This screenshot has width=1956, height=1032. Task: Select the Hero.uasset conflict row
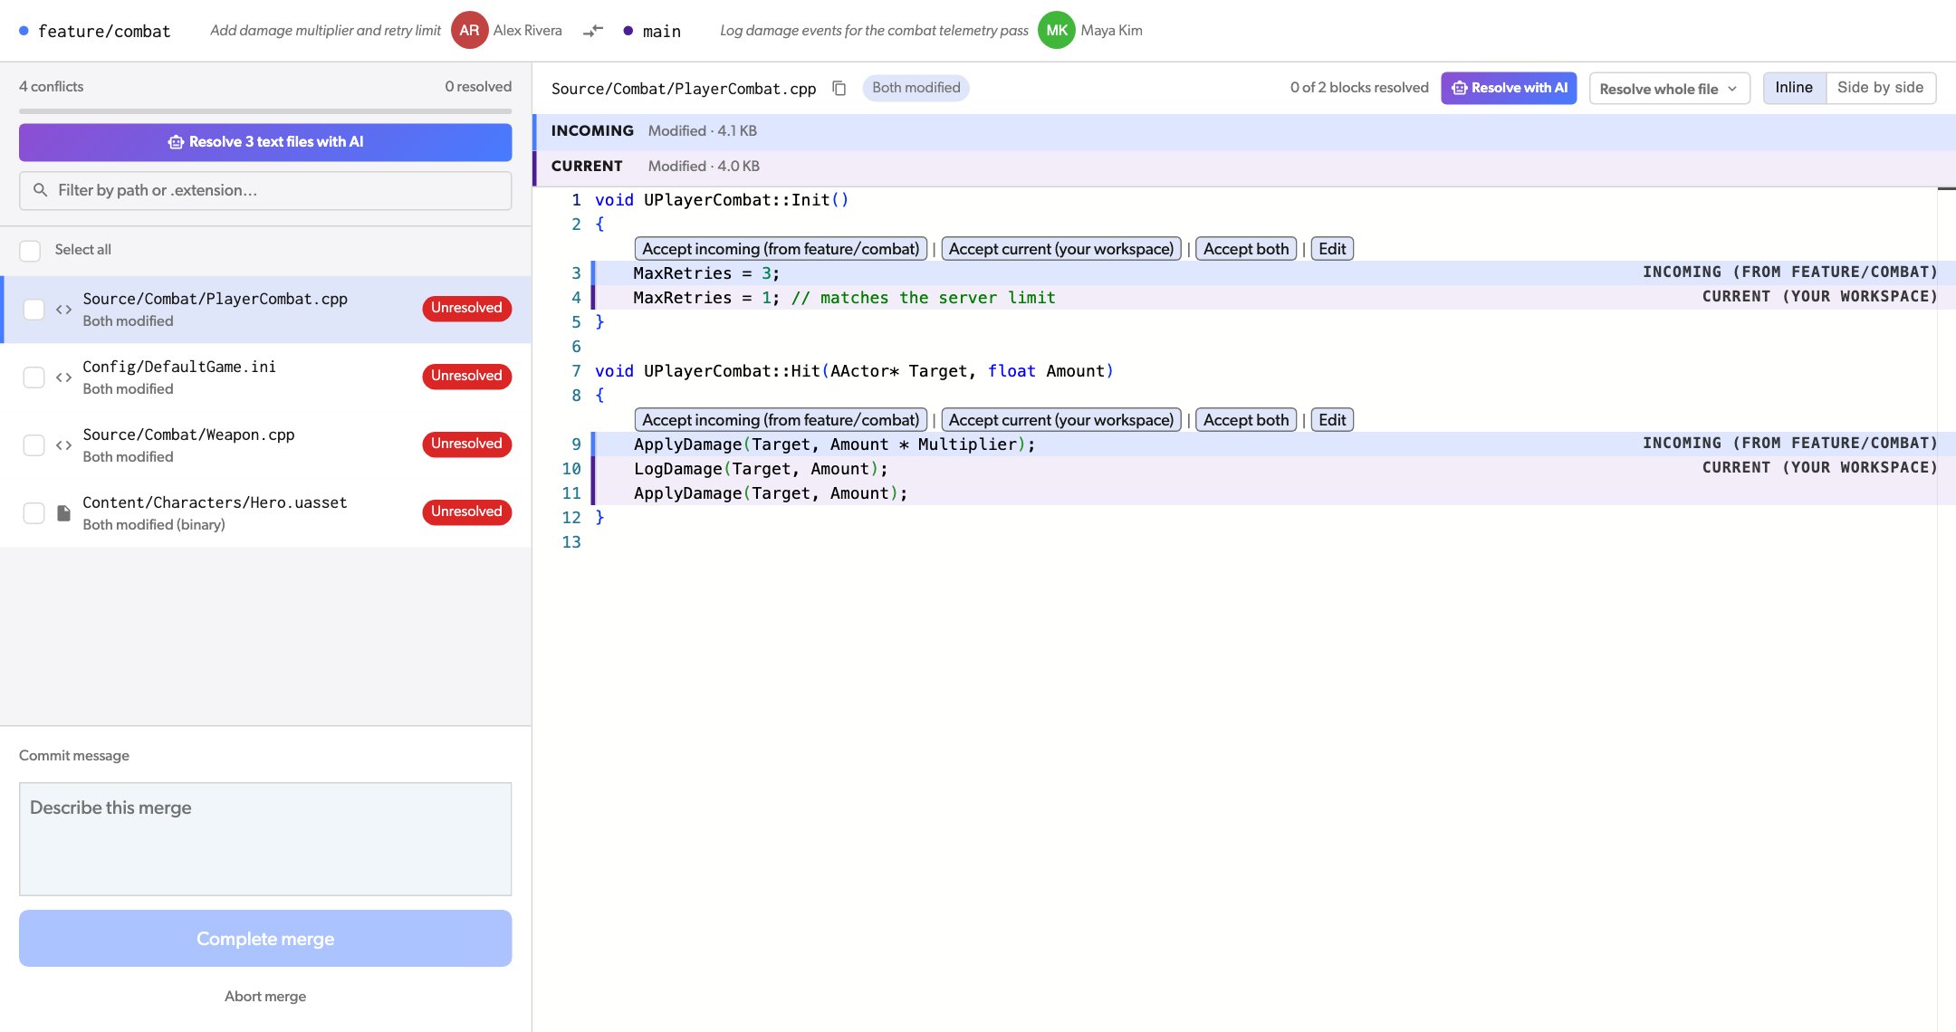[265, 513]
